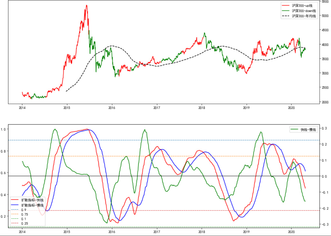331x236 pixels.
Task: Click the 2015 price peak on the red line
Action: tap(87, 5)
